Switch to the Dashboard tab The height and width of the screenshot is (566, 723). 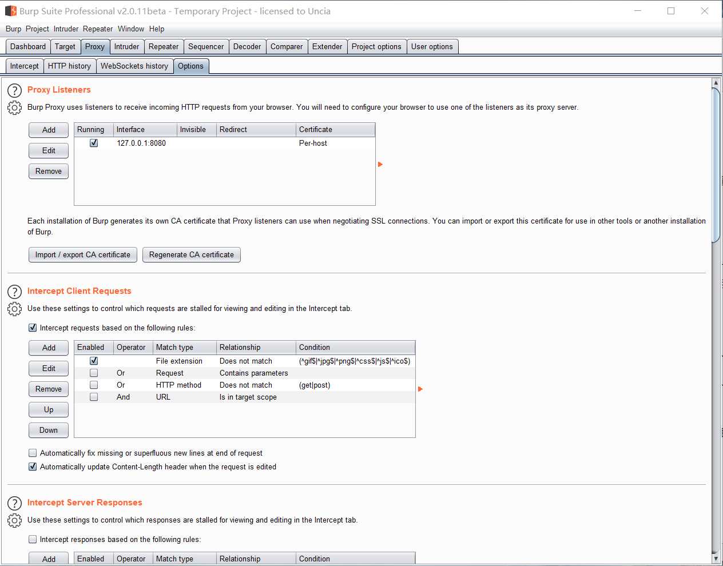(x=28, y=46)
